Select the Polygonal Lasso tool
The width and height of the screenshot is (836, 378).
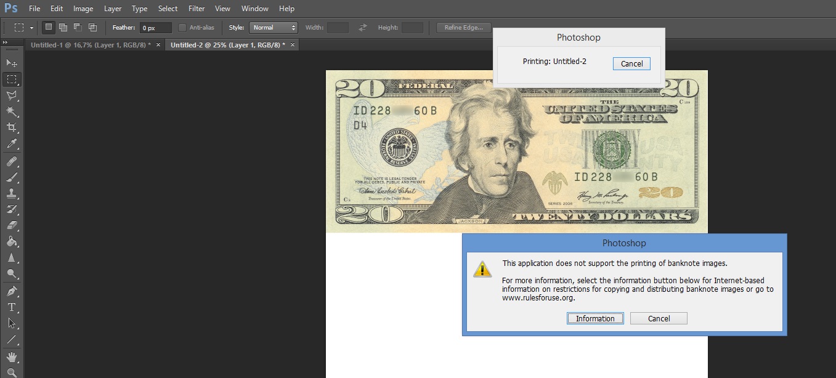coord(12,95)
